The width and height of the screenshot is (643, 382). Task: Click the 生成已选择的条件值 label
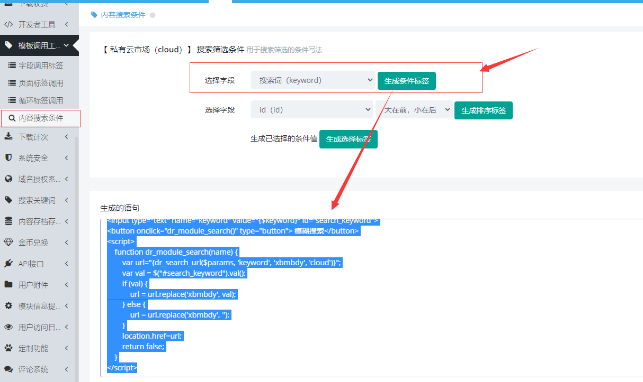[x=284, y=139]
